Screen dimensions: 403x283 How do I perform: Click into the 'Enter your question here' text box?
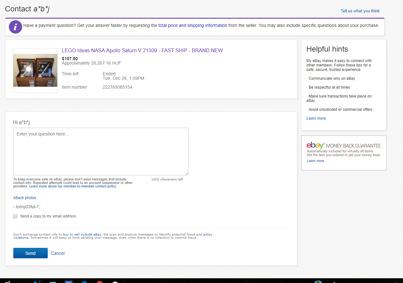[101, 151]
